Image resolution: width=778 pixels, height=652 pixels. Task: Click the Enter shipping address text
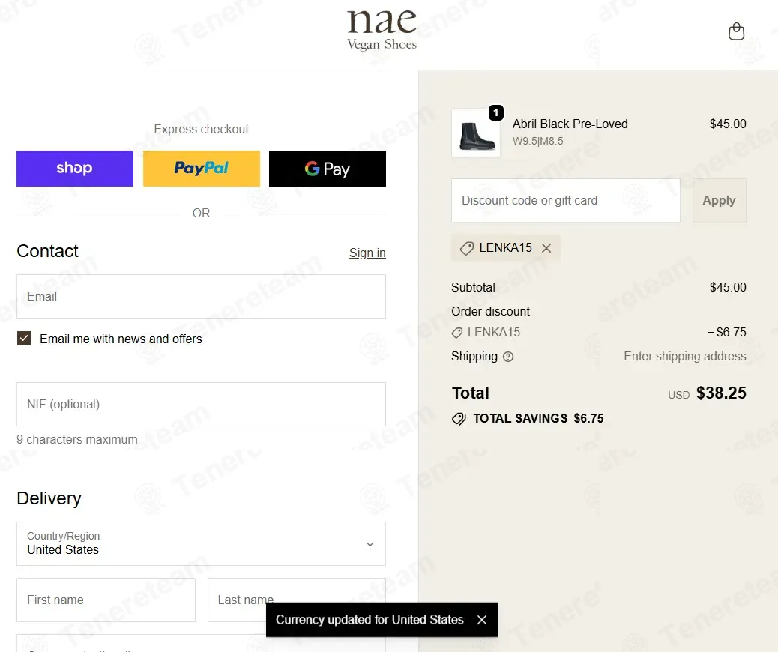pyautogui.click(x=685, y=356)
